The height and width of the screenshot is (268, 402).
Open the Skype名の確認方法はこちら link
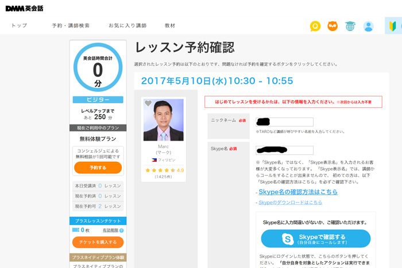[x=298, y=192]
